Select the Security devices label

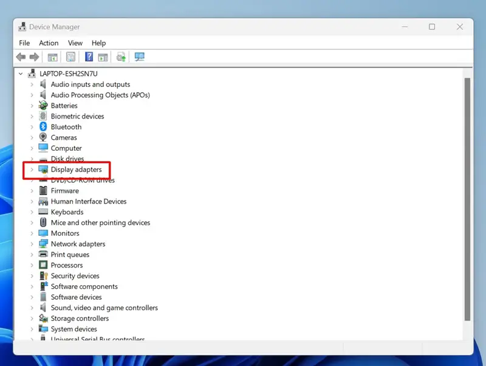(x=75, y=276)
